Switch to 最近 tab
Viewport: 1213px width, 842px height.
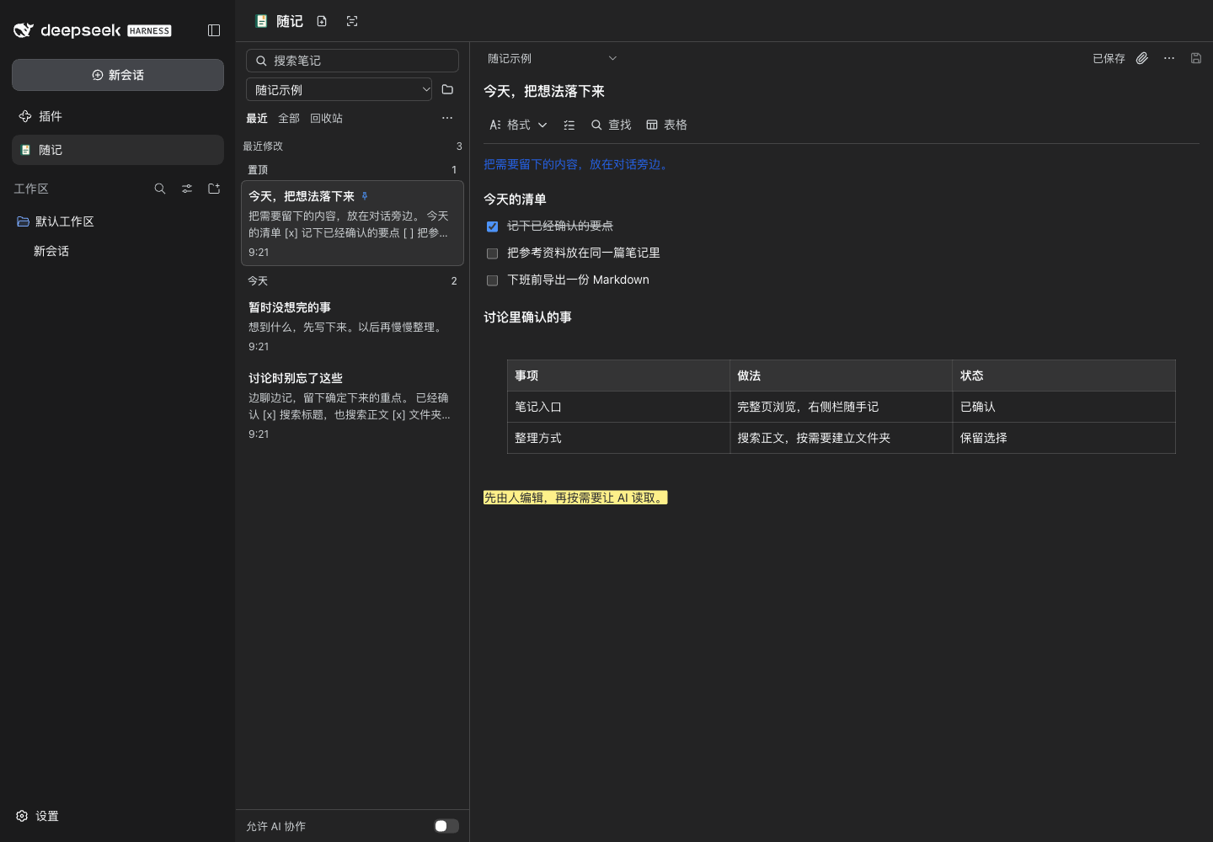click(x=257, y=118)
